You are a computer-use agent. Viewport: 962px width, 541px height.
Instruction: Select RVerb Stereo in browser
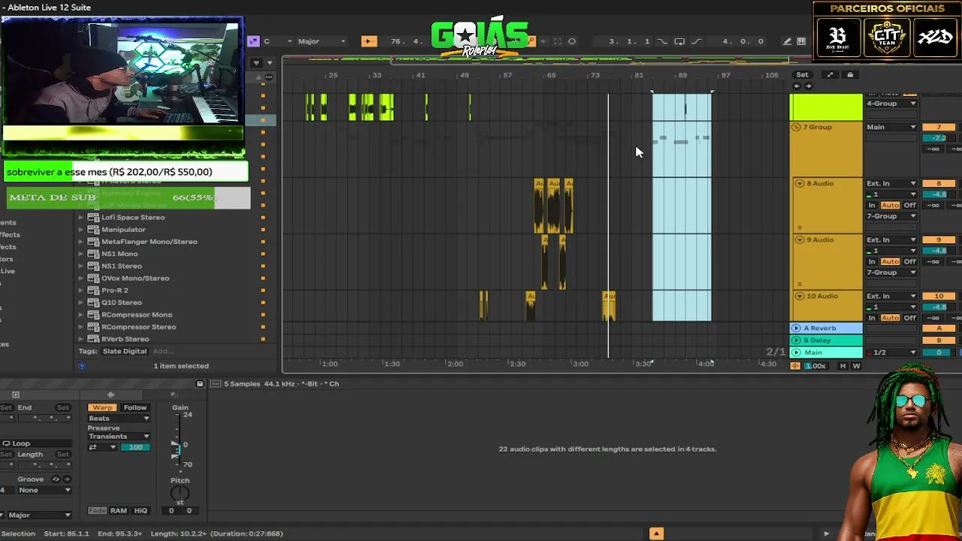coord(126,339)
